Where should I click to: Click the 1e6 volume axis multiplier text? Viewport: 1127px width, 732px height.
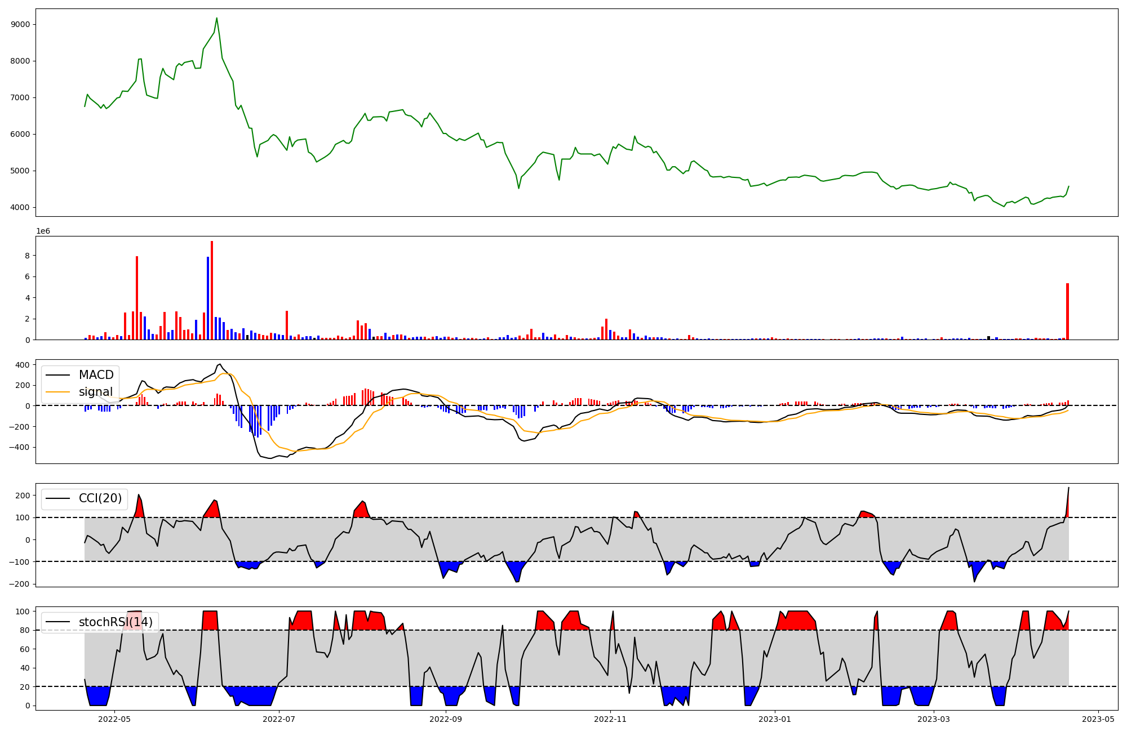43,231
